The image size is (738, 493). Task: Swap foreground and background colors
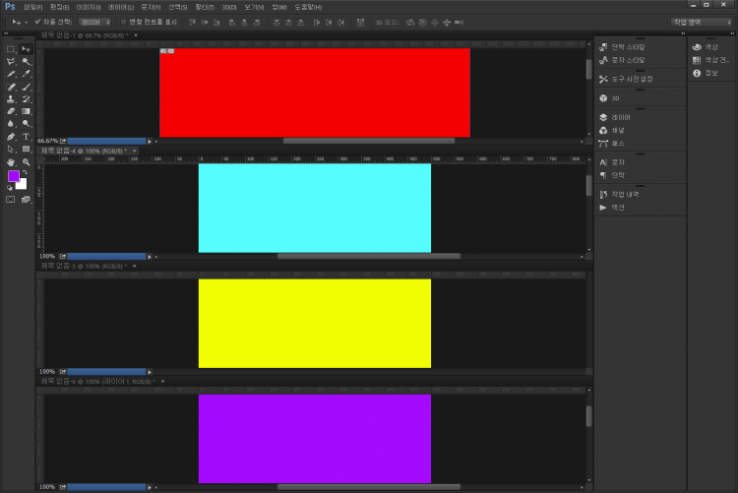point(25,172)
